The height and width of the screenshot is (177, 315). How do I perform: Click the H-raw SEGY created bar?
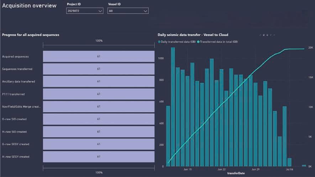99,156
